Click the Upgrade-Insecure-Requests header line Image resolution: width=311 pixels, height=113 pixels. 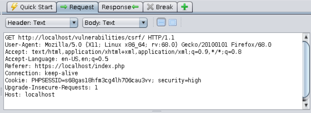pos(51,88)
